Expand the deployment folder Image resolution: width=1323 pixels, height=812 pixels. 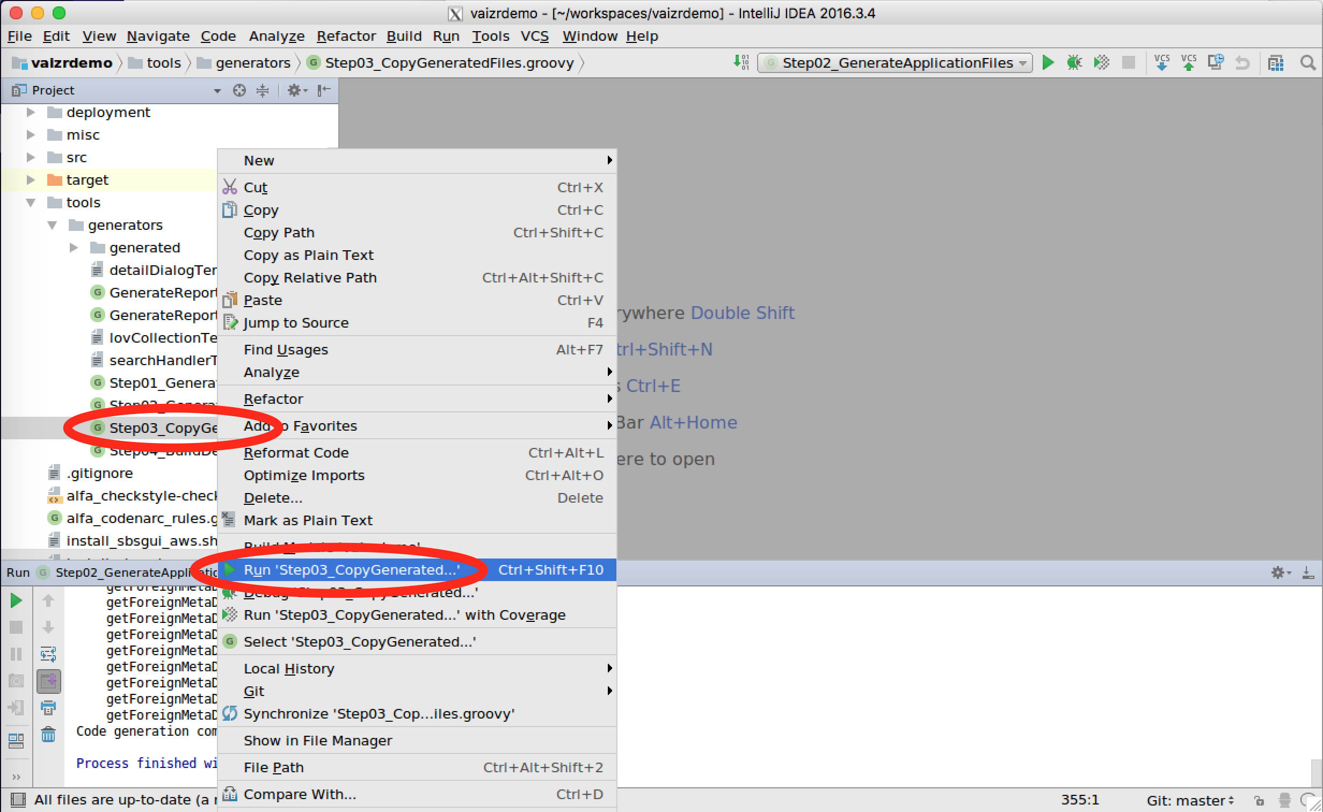(x=31, y=112)
